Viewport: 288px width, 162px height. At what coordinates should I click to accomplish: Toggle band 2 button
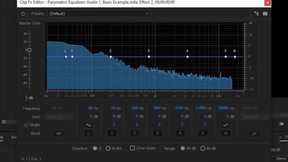coord(135,133)
